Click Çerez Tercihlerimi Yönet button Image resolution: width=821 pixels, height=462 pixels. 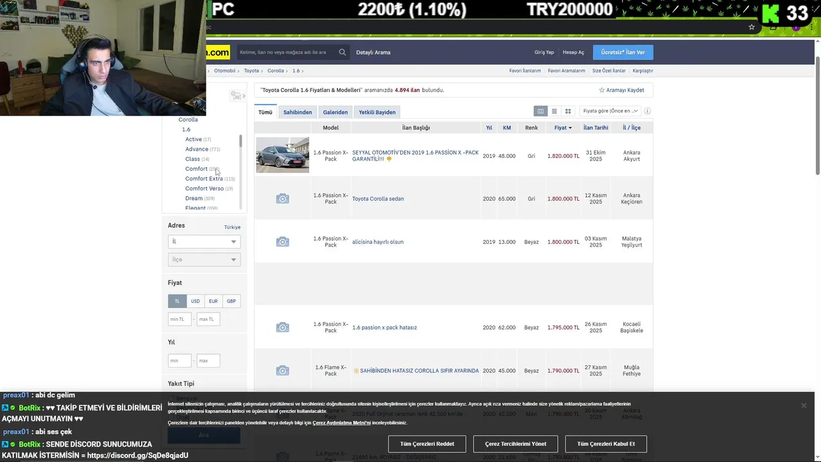(516, 444)
